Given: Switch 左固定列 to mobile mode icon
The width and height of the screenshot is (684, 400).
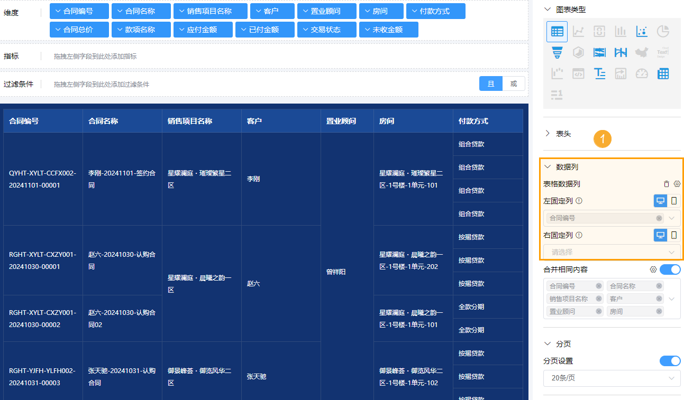Looking at the screenshot, I should pyautogui.click(x=674, y=201).
